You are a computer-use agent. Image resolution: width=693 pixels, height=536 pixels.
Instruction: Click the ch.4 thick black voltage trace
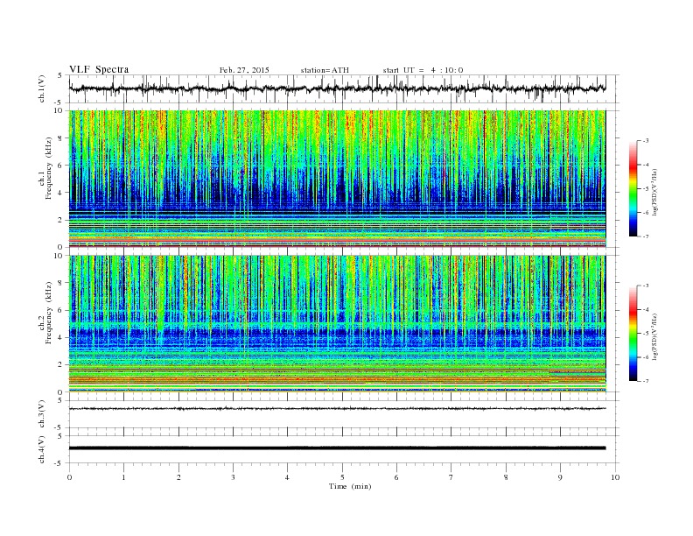tap(338, 448)
